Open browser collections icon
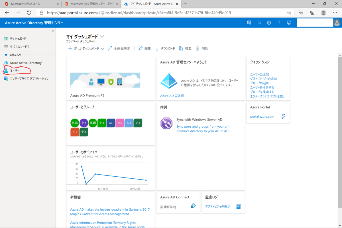 [x=312, y=13]
